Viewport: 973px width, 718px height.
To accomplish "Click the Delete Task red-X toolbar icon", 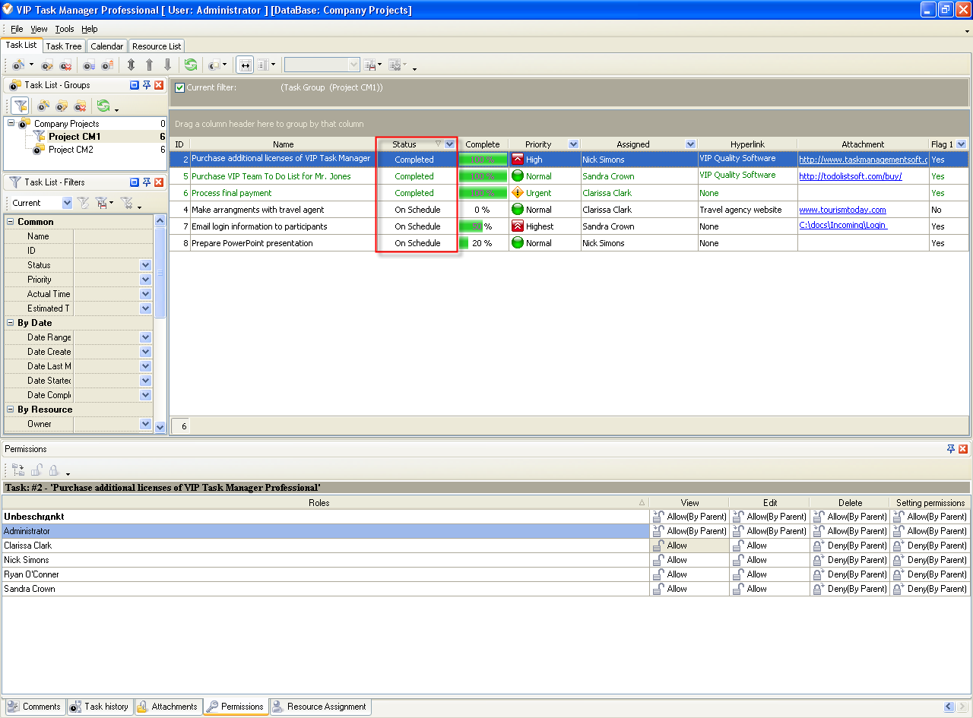I will pos(65,65).
